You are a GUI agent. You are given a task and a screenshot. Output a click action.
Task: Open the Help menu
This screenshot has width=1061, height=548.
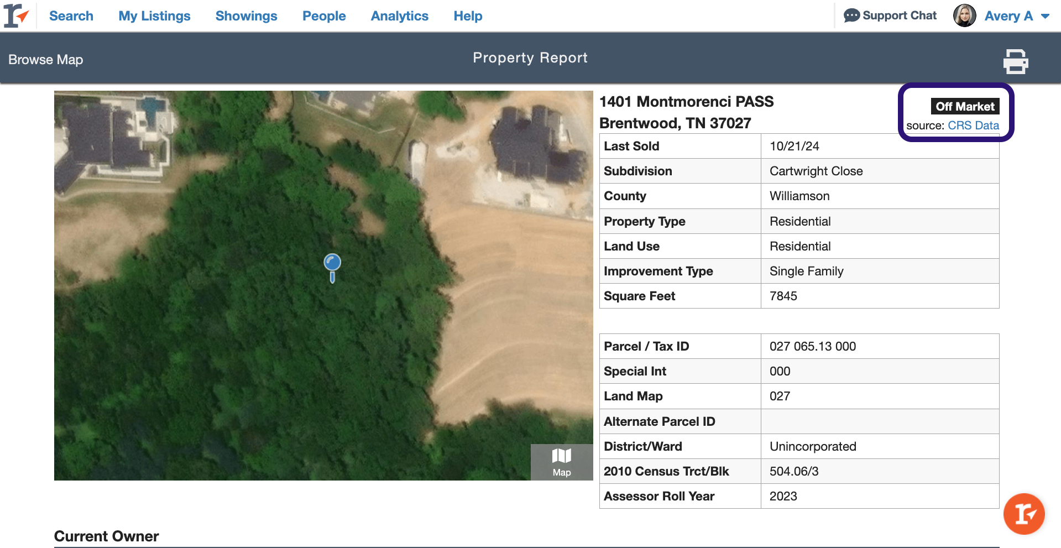[468, 16]
